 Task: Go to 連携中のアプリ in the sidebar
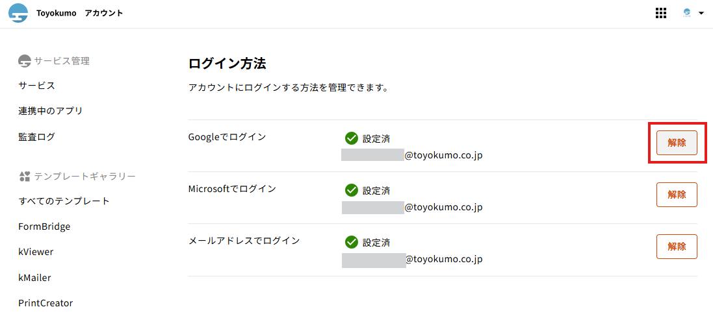(50, 111)
